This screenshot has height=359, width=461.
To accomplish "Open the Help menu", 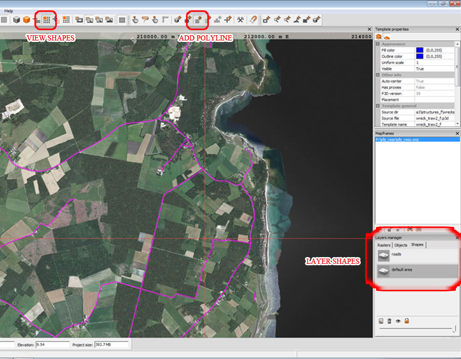I will 9,11.
